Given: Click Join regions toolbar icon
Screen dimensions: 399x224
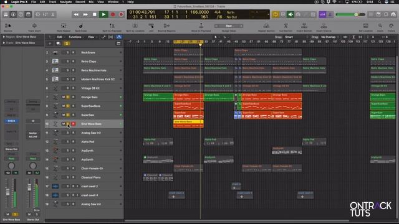Looking at the screenshot, I should pos(151,26).
